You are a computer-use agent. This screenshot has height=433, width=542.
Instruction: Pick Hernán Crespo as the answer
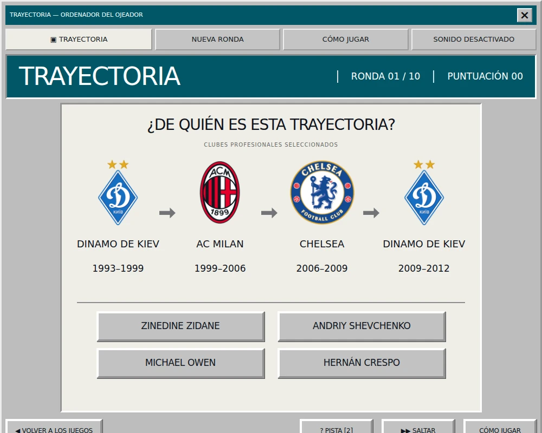[362, 363]
